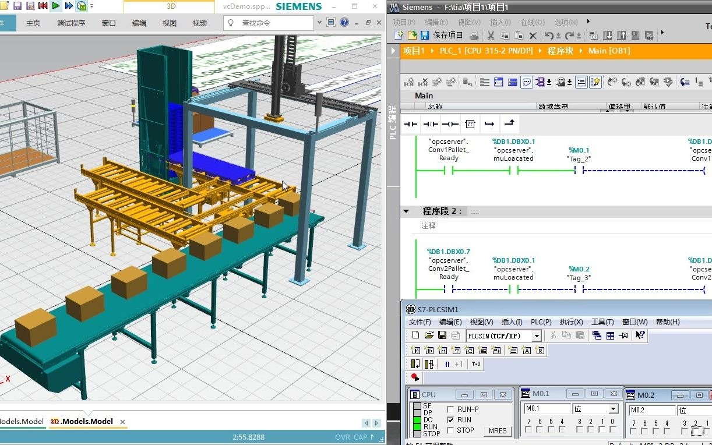Click the undo arrow in TIA toolbar

click(x=549, y=36)
